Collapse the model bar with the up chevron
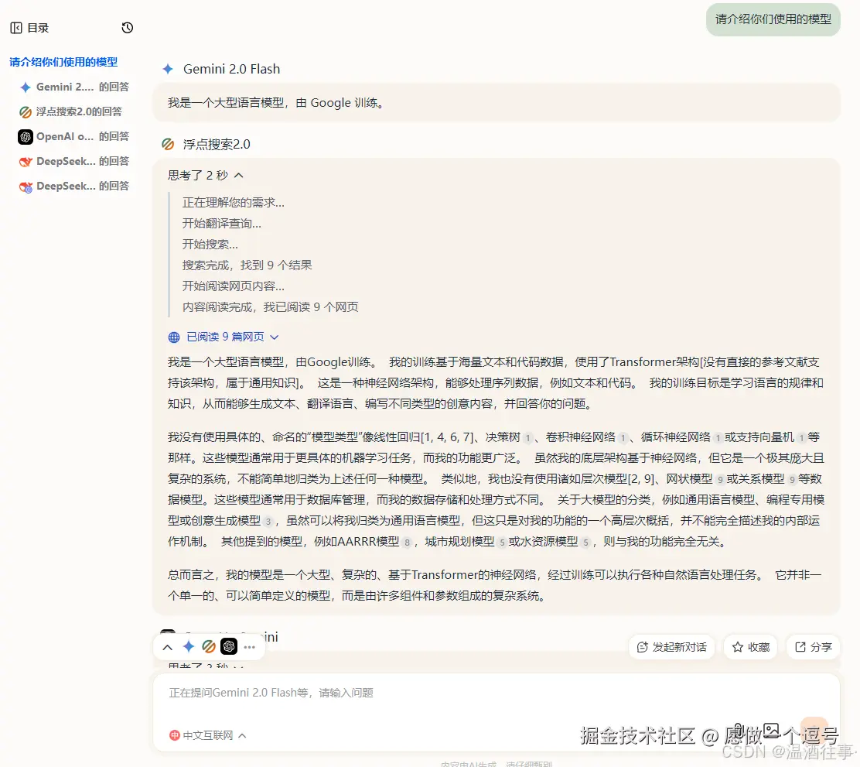Screen dimensions: 860x767 coord(168,646)
